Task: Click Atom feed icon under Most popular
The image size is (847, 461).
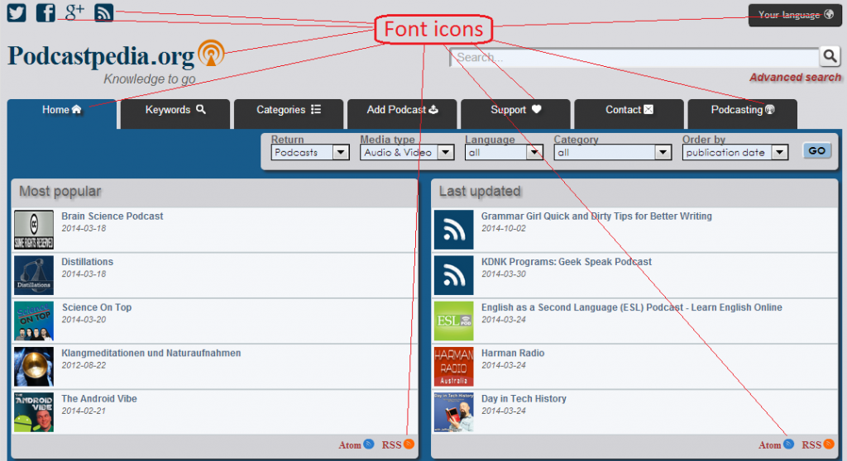Action: pyautogui.click(x=369, y=444)
